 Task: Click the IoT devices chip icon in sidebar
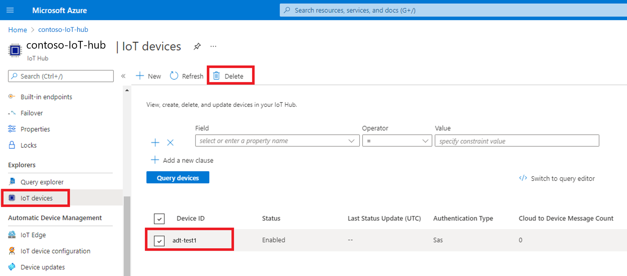[x=12, y=198]
